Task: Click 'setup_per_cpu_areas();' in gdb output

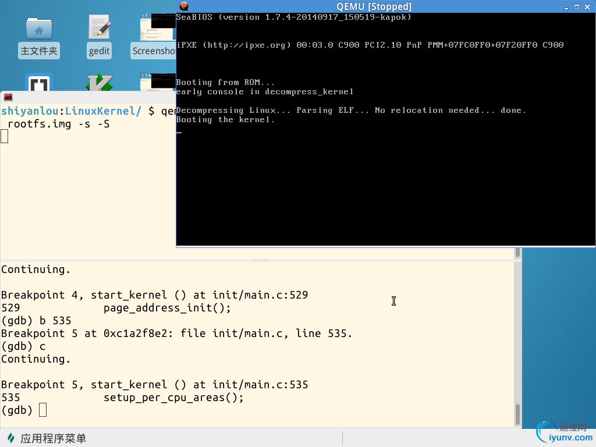Action: pyautogui.click(x=173, y=398)
